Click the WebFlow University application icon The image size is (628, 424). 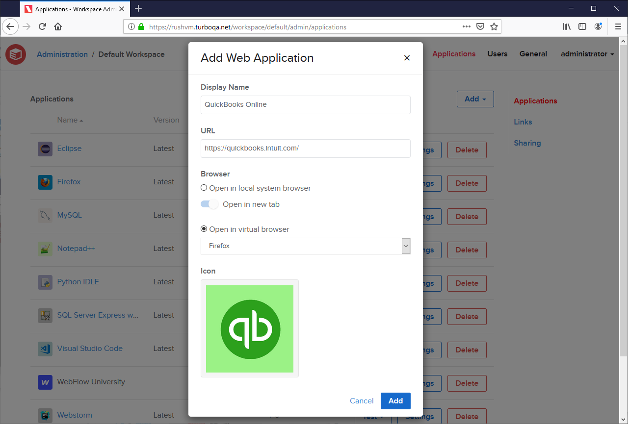point(45,382)
